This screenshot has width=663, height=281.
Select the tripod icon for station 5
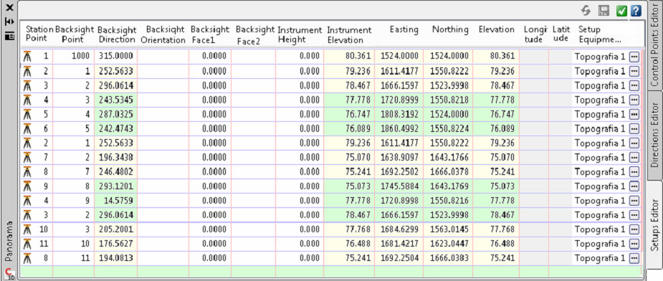(27, 114)
